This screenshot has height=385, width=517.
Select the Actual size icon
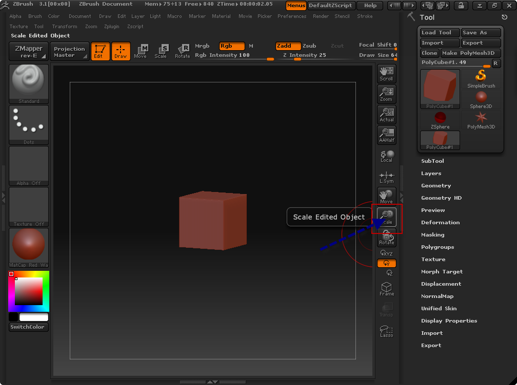coord(386,115)
